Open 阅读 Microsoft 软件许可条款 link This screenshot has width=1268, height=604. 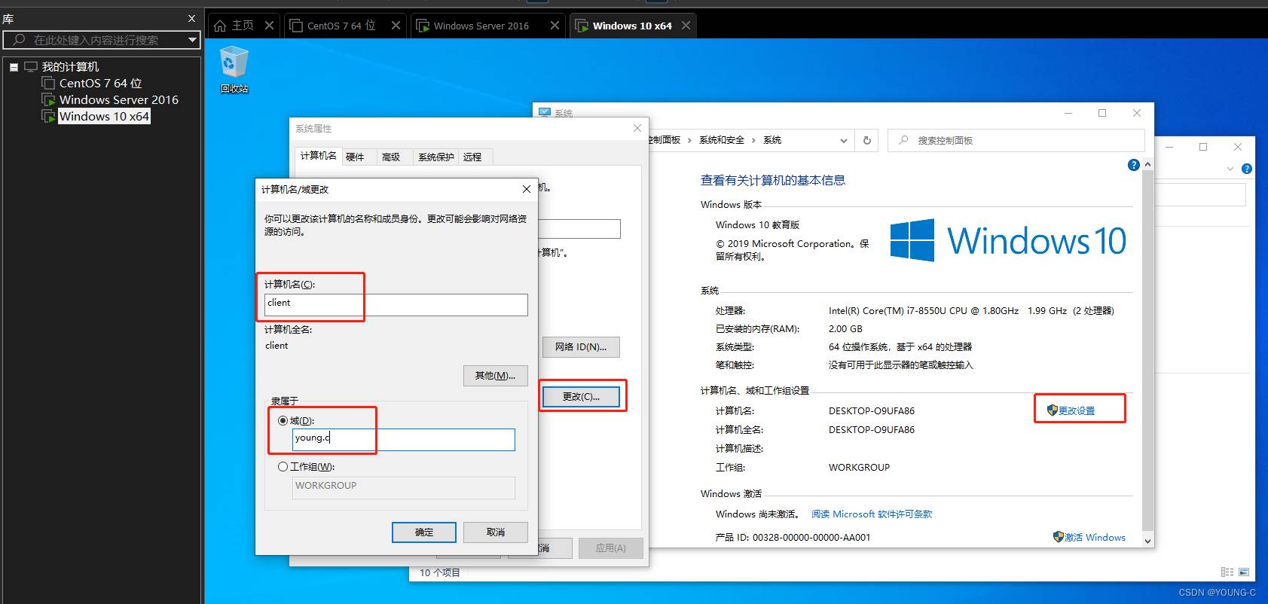click(871, 514)
